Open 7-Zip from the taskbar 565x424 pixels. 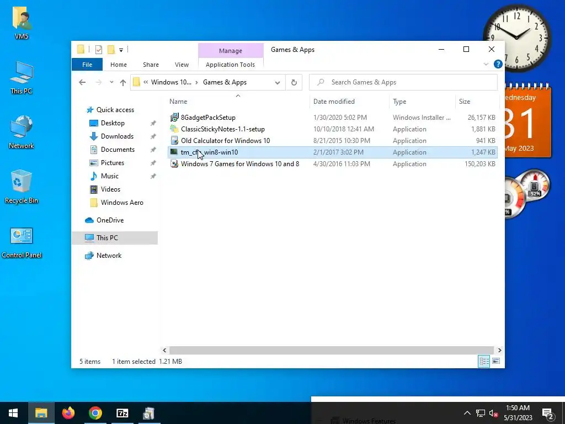(122, 413)
